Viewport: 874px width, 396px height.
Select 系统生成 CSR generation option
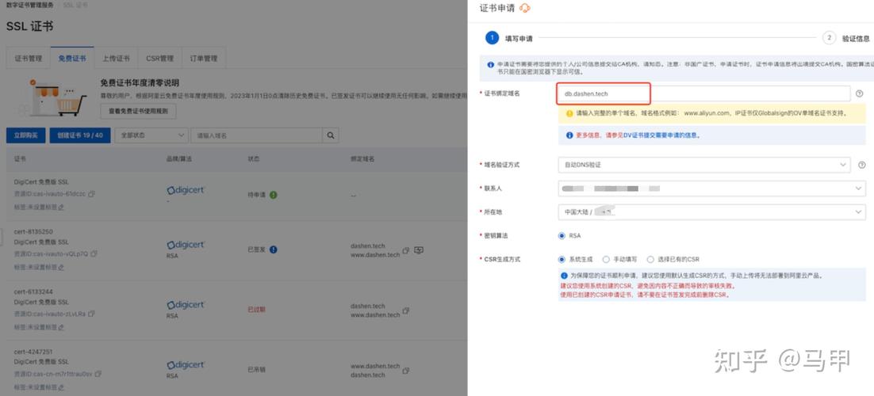tap(562, 260)
